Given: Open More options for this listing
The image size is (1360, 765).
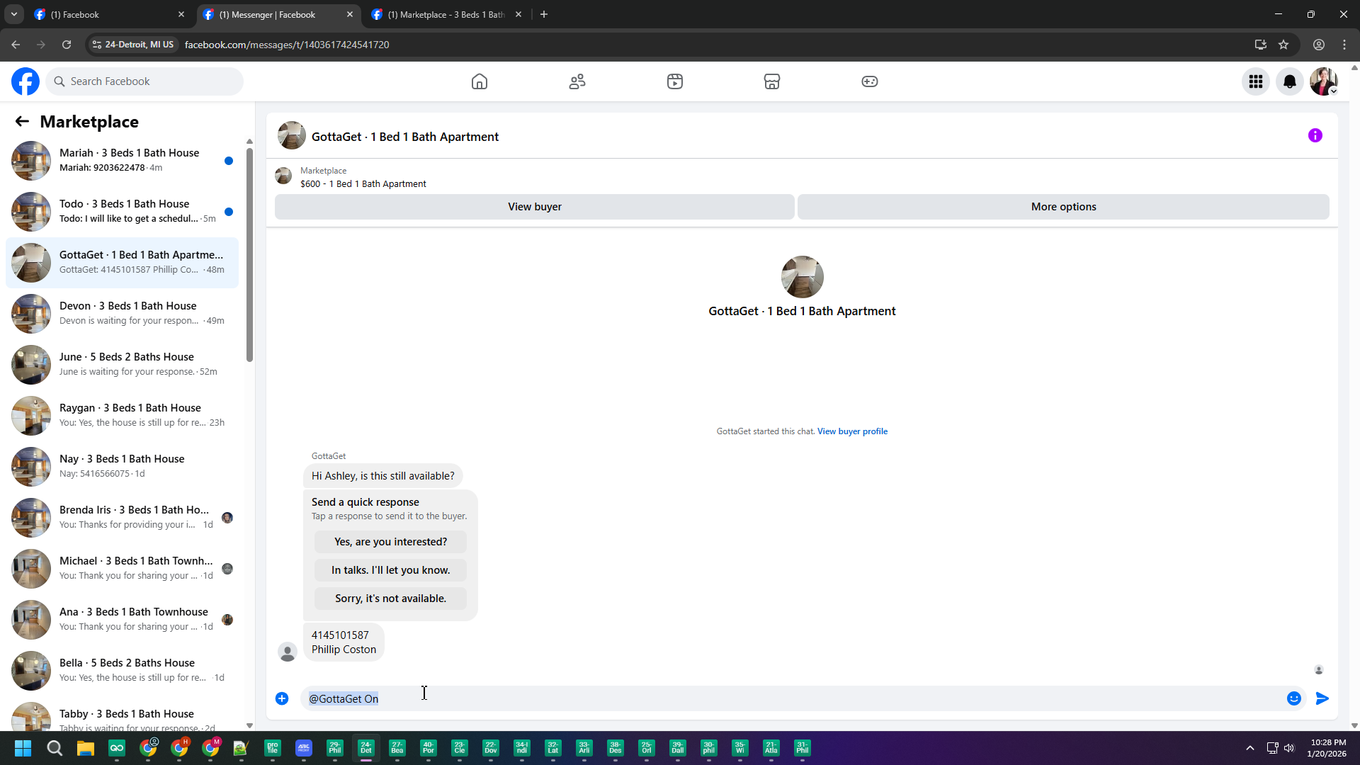Looking at the screenshot, I should [1063, 207].
